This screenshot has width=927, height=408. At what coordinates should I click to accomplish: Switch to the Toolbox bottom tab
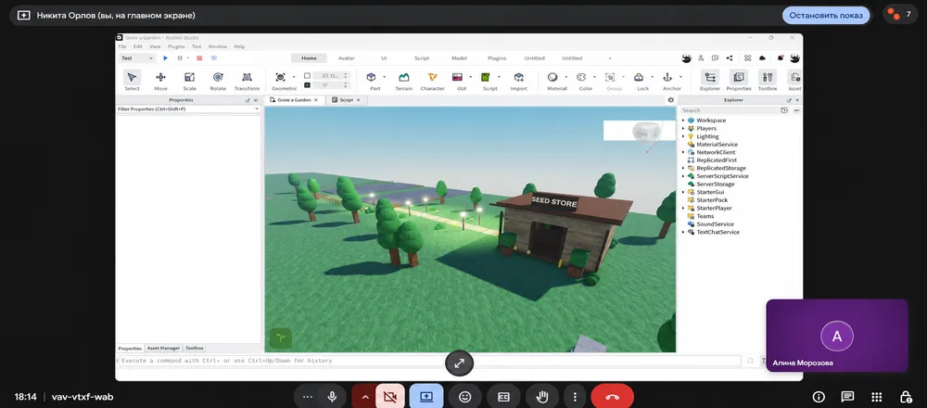pyautogui.click(x=194, y=349)
